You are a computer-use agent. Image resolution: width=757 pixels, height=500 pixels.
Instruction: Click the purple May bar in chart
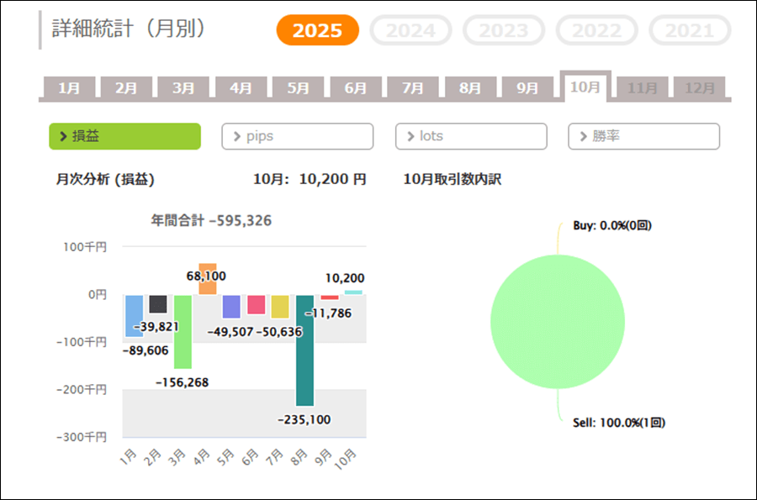[232, 307]
